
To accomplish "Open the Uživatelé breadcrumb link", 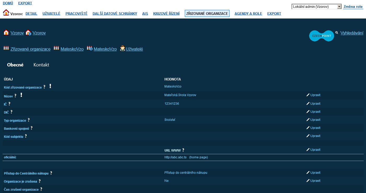I will pyautogui.click(x=134, y=49).
